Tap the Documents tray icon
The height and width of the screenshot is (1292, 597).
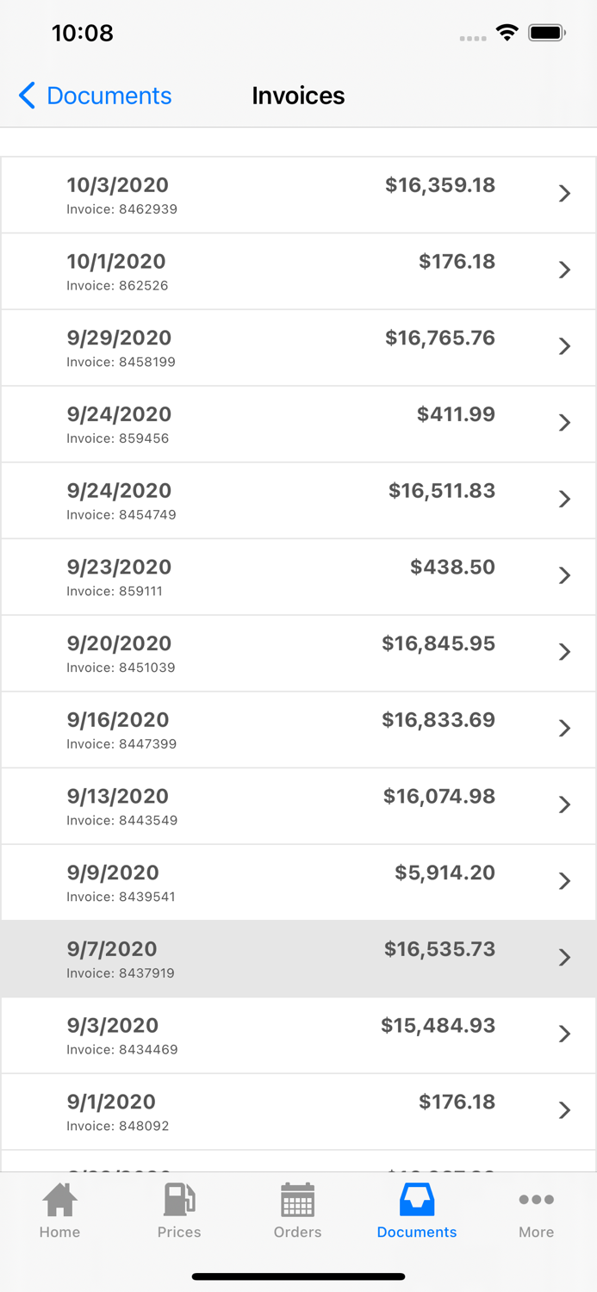click(x=417, y=1199)
